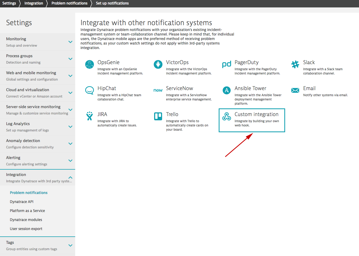359x256 pixels.
Task: Expand the Alerting section chevron
Action: click(x=70, y=161)
